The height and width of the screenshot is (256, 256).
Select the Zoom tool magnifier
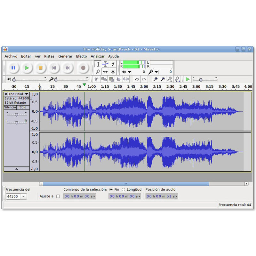tap(98, 71)
